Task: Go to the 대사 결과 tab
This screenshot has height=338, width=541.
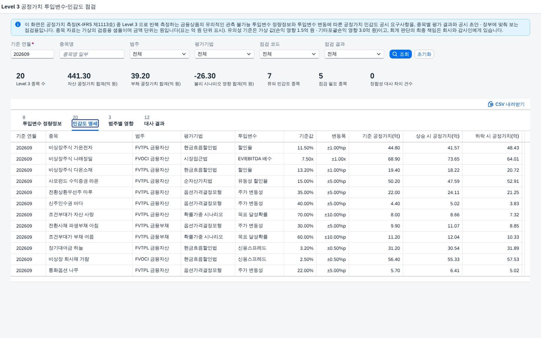Action: pos(154,124)
